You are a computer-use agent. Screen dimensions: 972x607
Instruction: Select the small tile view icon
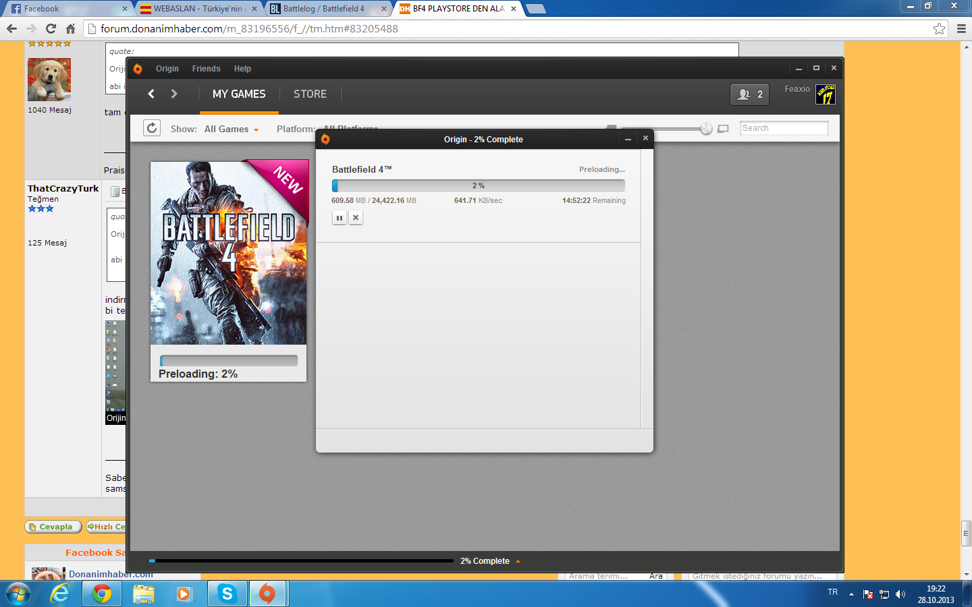coord(612,127)
